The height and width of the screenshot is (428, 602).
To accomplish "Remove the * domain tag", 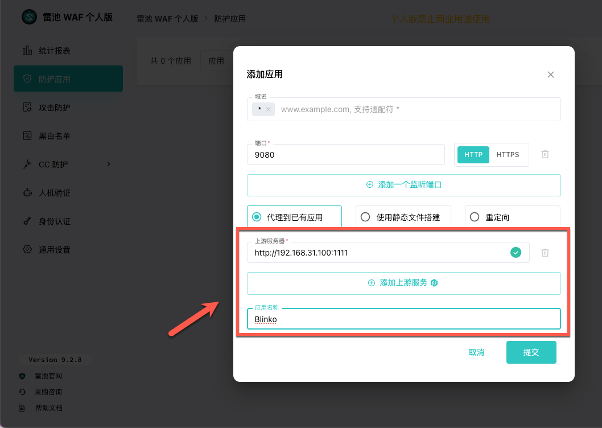I will (269, 109).
